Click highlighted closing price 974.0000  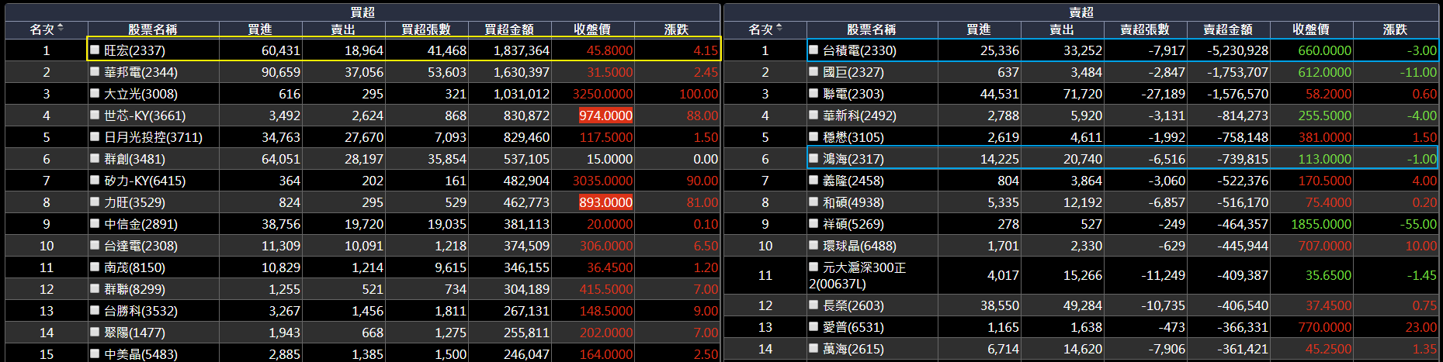tap(605, 115)
